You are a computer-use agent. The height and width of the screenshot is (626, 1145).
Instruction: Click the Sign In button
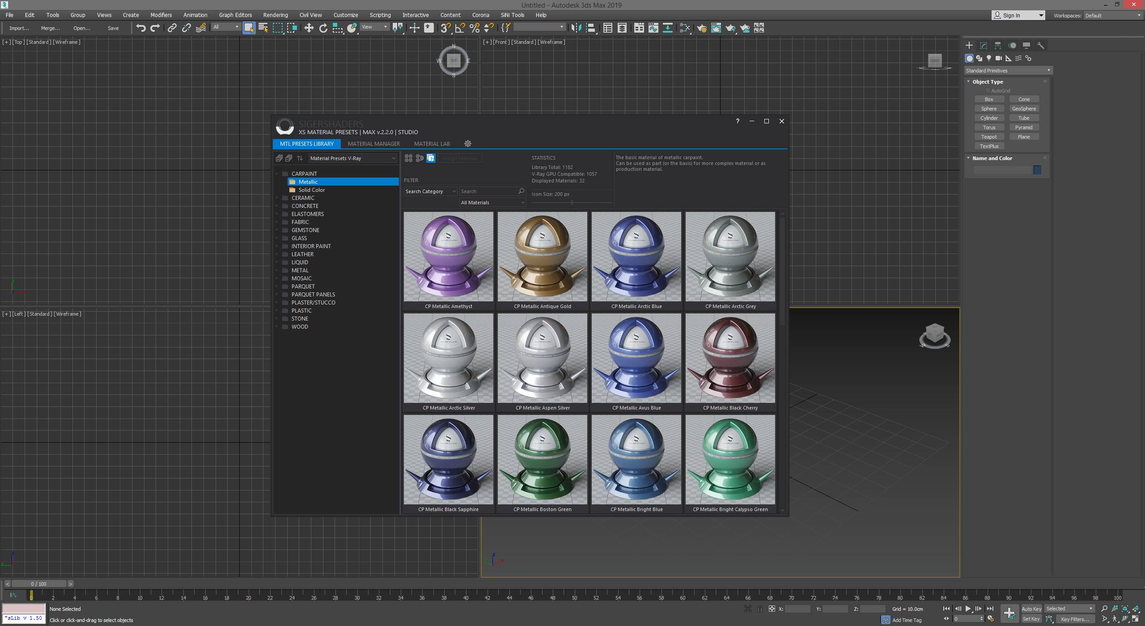1018,15
